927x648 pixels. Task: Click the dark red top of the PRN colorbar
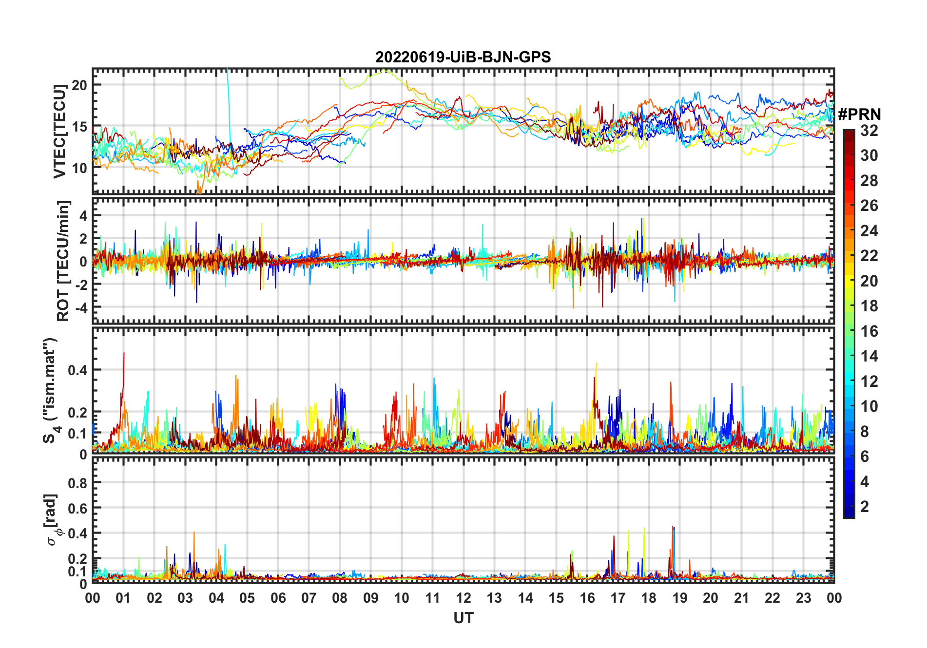click(849, 134)
